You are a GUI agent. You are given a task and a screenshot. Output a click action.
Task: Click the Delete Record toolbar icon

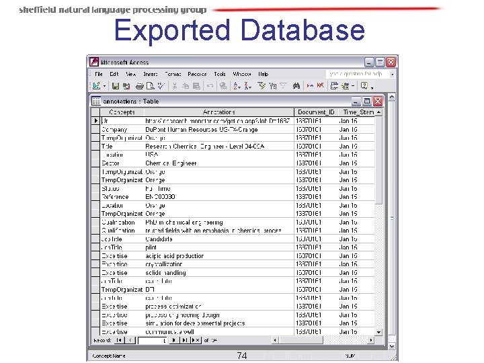[x=321, y=86]
